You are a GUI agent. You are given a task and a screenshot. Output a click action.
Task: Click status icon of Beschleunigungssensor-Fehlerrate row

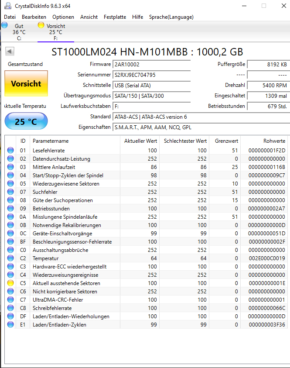[x=10, y=241]
